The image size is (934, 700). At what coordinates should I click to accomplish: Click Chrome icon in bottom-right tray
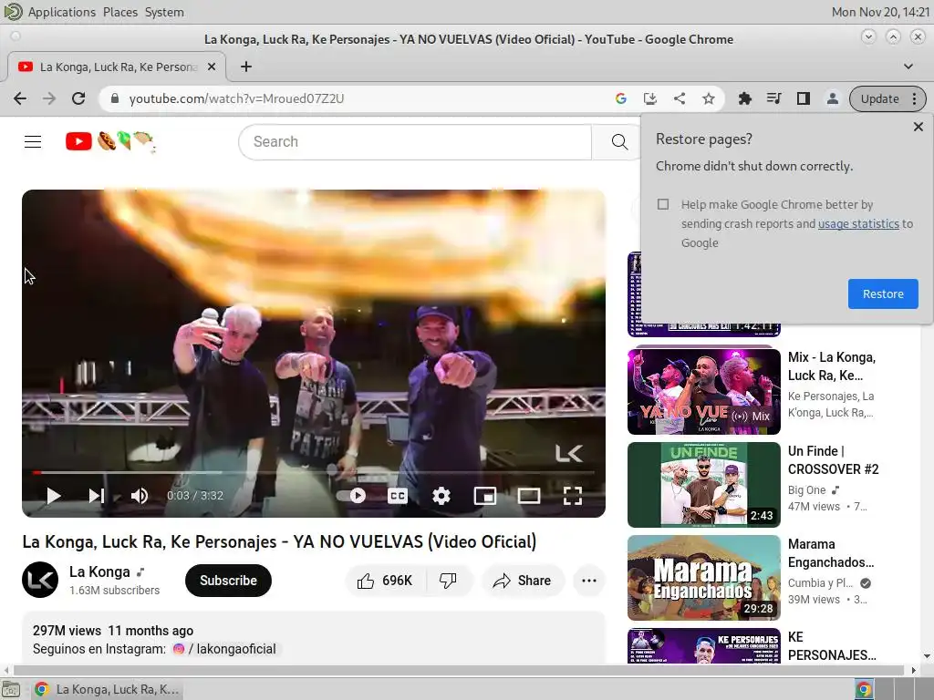pyautogui.click(x=864, y=689)
